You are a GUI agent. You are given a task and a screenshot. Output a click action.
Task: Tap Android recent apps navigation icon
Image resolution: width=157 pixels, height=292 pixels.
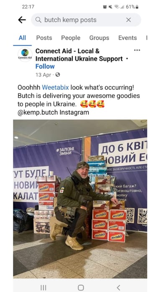(43, 288)
